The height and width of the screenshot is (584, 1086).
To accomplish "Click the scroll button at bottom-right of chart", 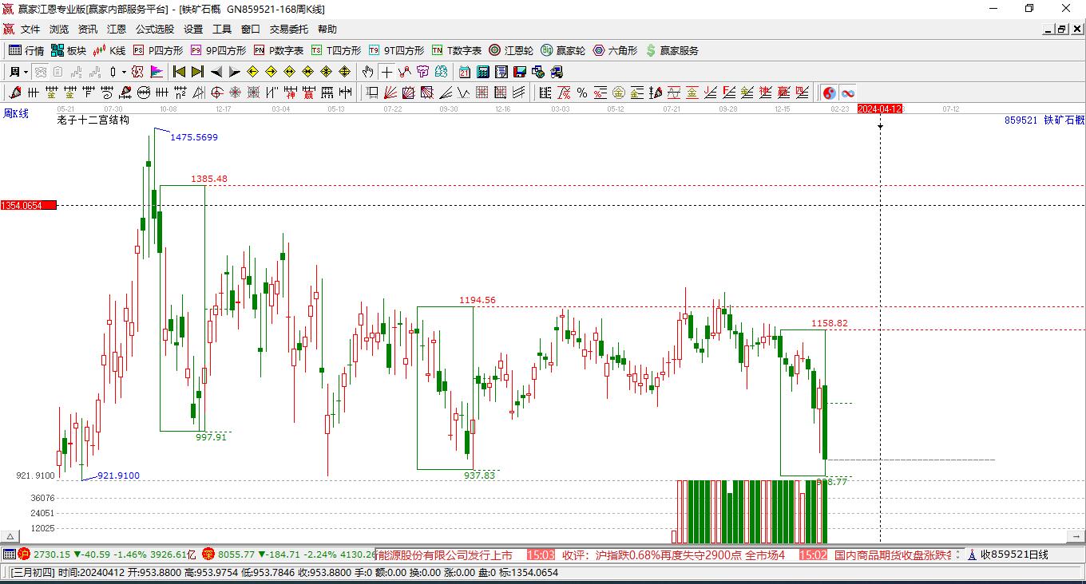I will pyautogui.click(x=1078, y=537).
